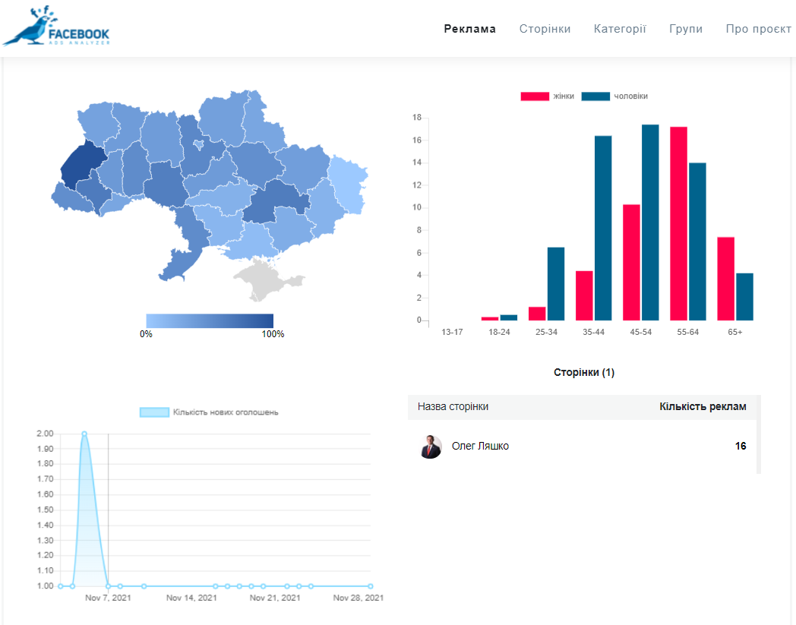The width and height of the screenshot is (796, 625).
Task: Click the blue bar for 35-44 age group
Action: (x=603, y=228)
